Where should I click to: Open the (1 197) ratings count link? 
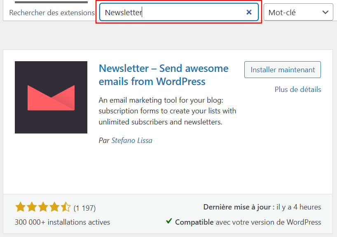pyautogui.click(x=84, y=207)
